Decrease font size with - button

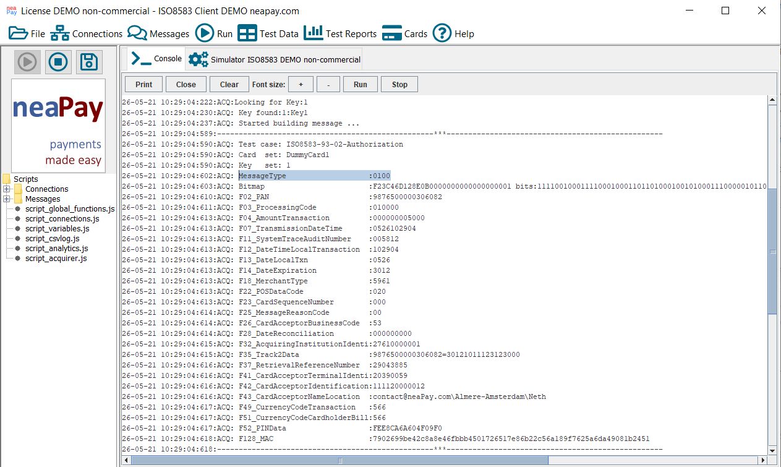(x=328, y=84)
